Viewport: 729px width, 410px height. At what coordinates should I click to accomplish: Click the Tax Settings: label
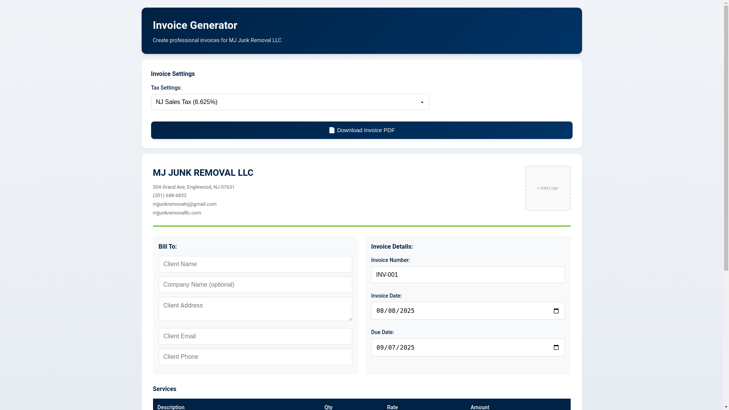coord(166,88)
